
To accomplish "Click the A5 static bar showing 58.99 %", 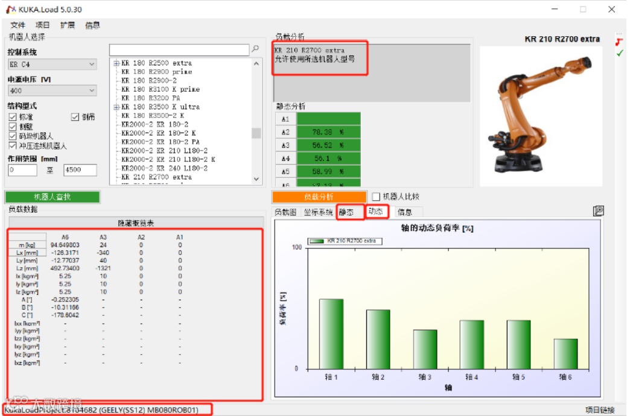I will (328, 171).
